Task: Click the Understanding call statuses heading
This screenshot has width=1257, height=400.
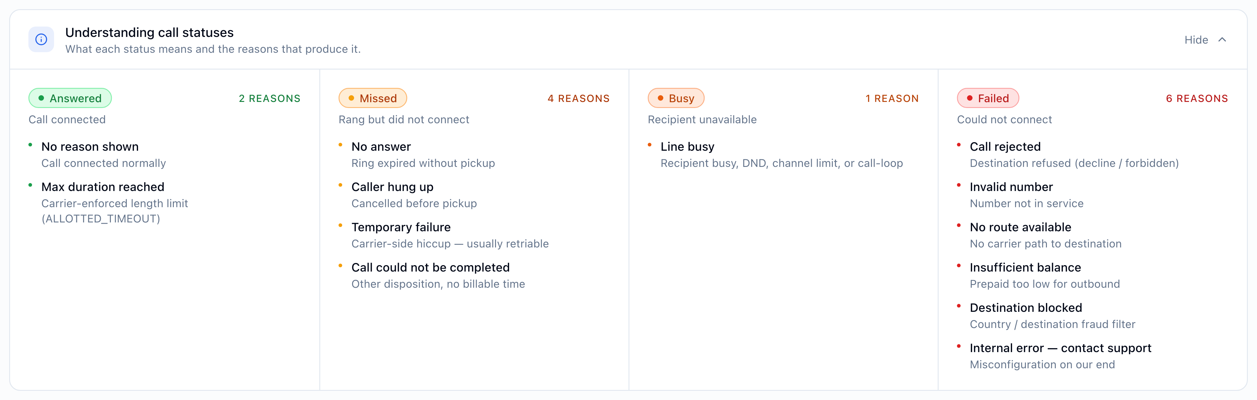Action: [x=149, y=32]
